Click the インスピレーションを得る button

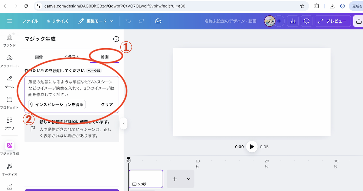(x=57, y=105)
